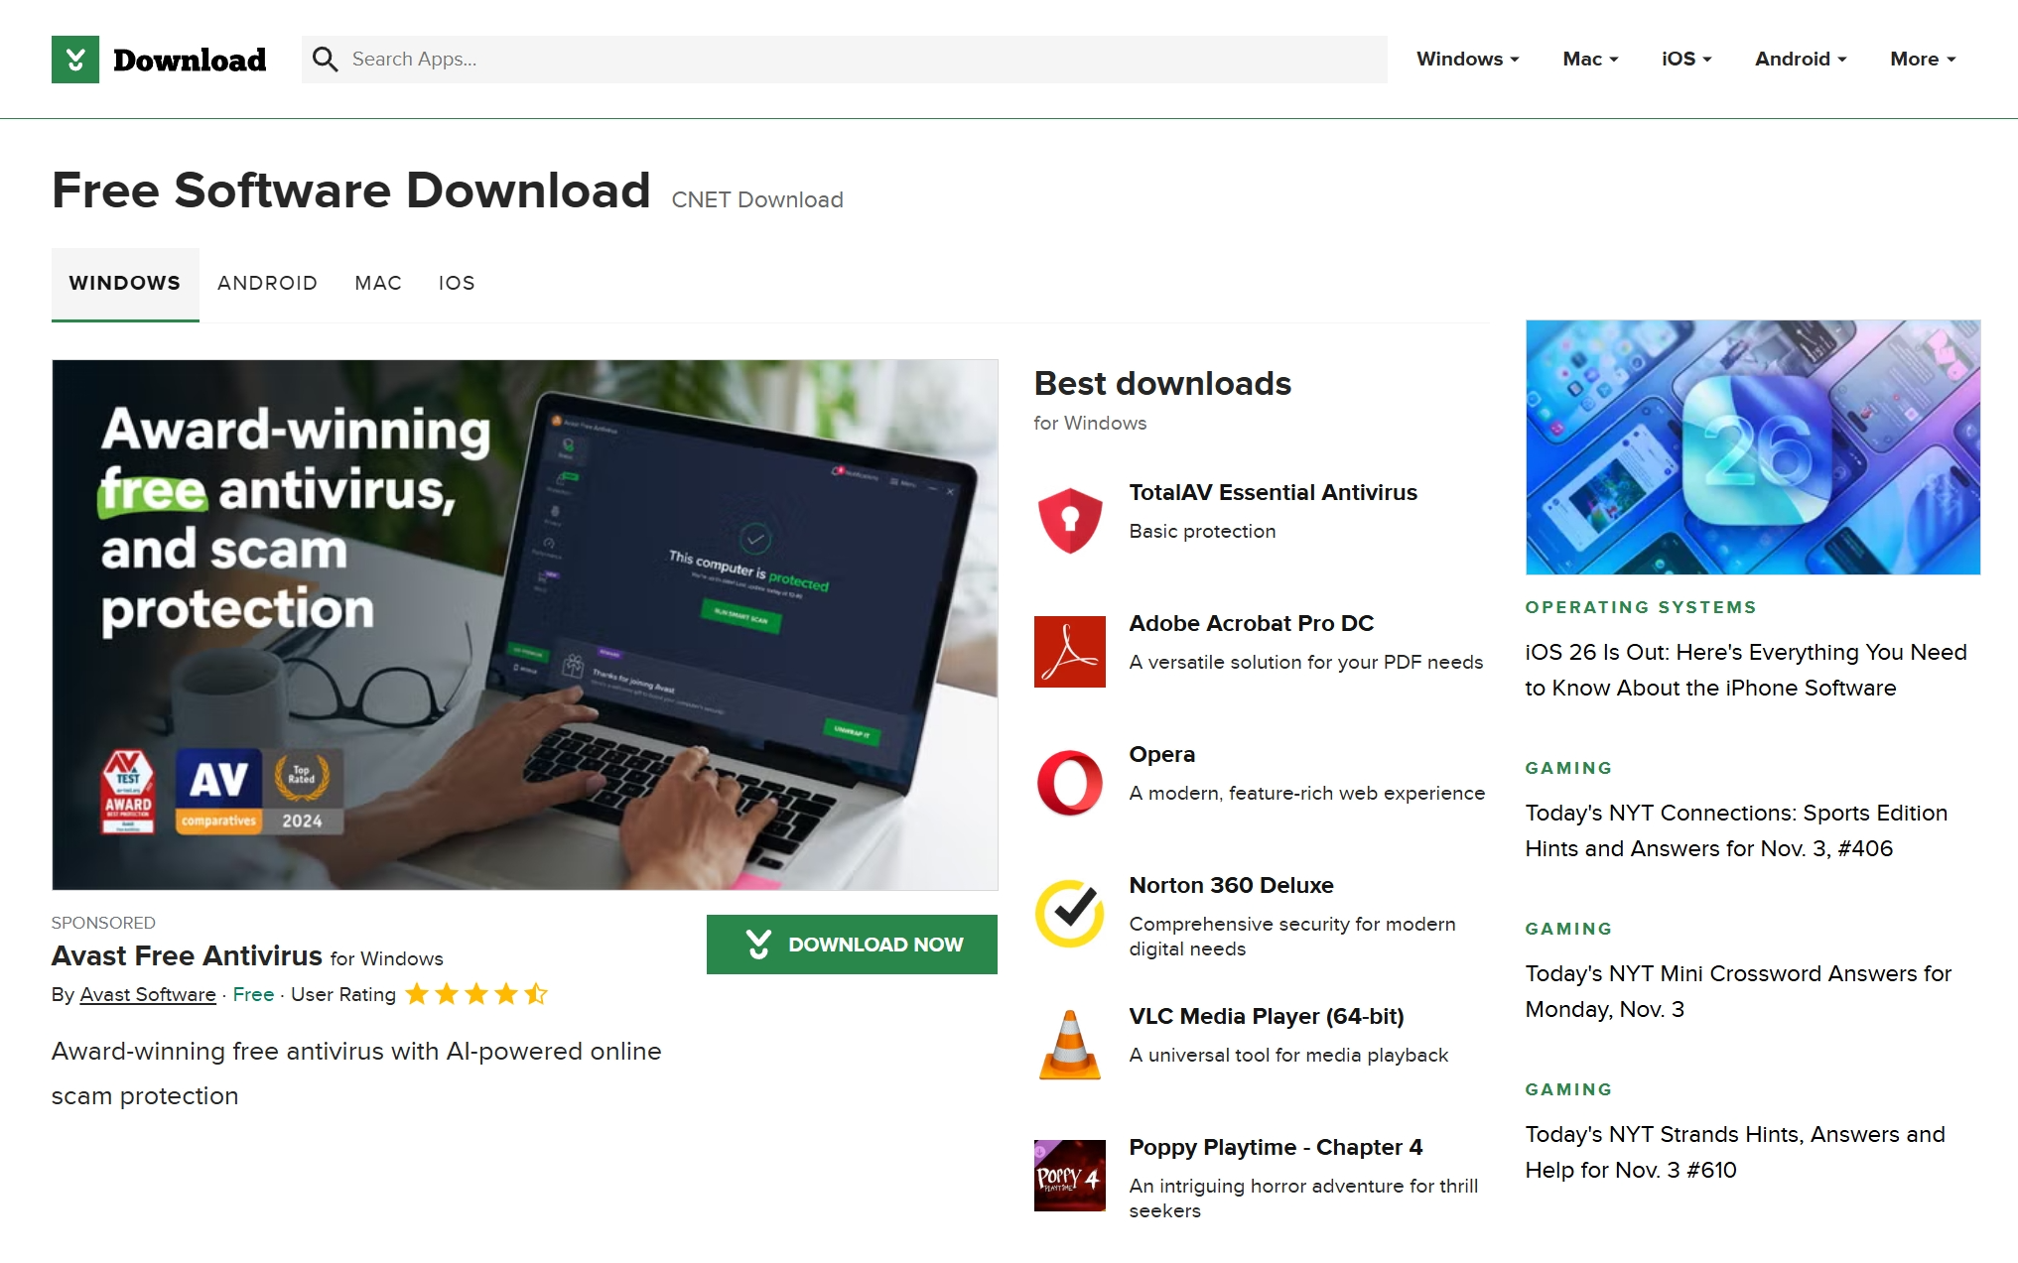This screenshot has width=2018, height=1263.
Task: Open the Norton 360 checkmark icon
Action: coord(1069,914)
